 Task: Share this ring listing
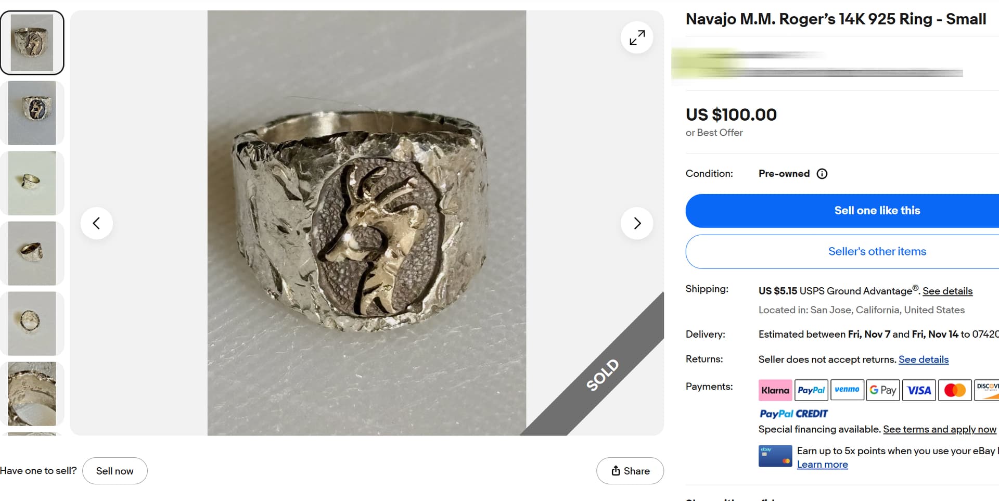pos(630,471)
